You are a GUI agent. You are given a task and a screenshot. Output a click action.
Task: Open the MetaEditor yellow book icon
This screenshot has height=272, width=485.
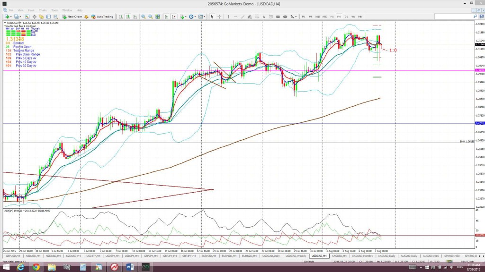[86, 17]
